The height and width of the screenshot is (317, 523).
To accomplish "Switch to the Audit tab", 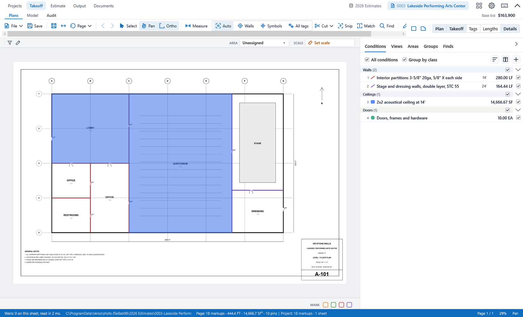I will (51, 15).
